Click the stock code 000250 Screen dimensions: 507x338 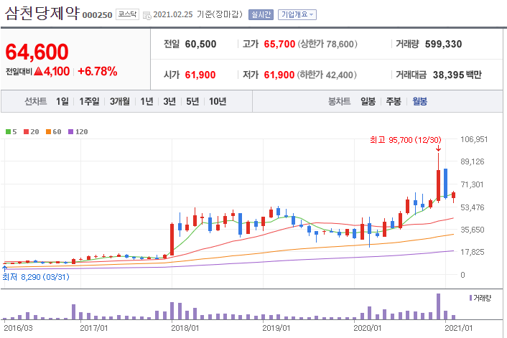pyautogui.click(x=98, y=15)
